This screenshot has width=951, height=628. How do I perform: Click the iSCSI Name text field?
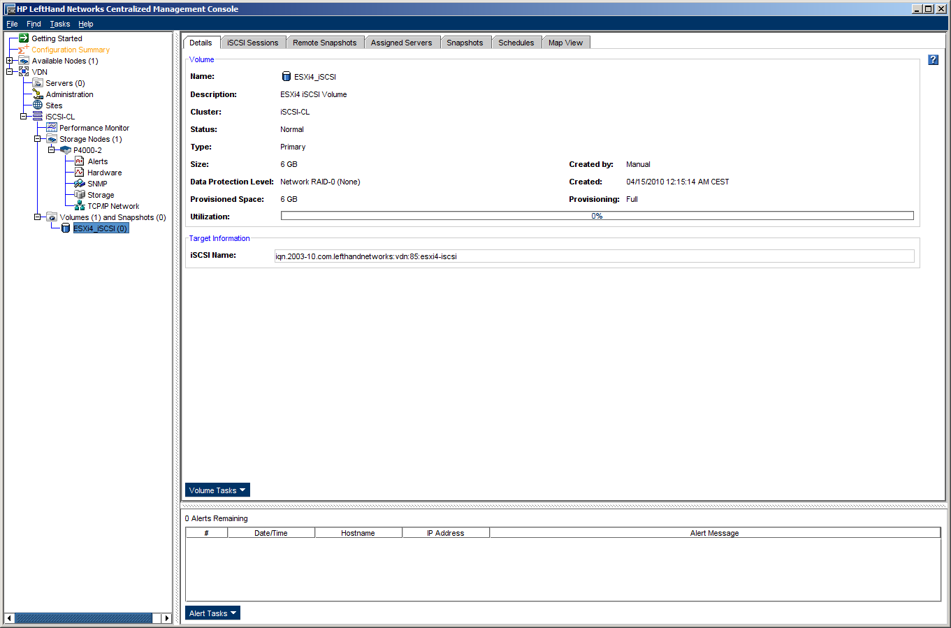[594, 256]
